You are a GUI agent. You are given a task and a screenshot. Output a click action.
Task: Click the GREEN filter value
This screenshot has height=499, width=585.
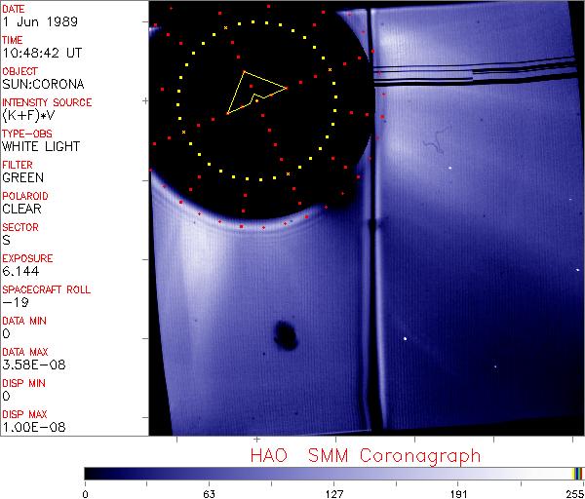tap(22, 177)
